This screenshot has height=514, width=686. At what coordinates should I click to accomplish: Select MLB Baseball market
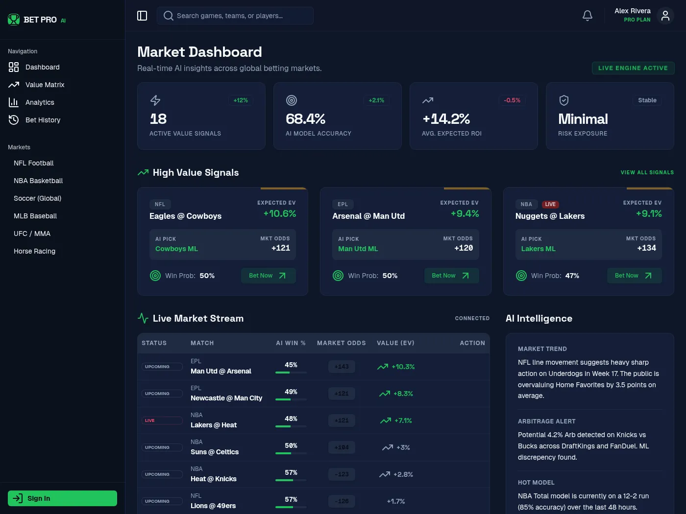62,216
